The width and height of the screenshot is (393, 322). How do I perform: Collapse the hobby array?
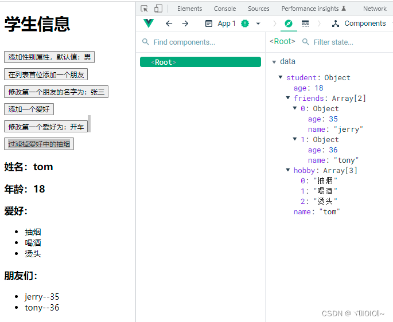tap(288, 170)
